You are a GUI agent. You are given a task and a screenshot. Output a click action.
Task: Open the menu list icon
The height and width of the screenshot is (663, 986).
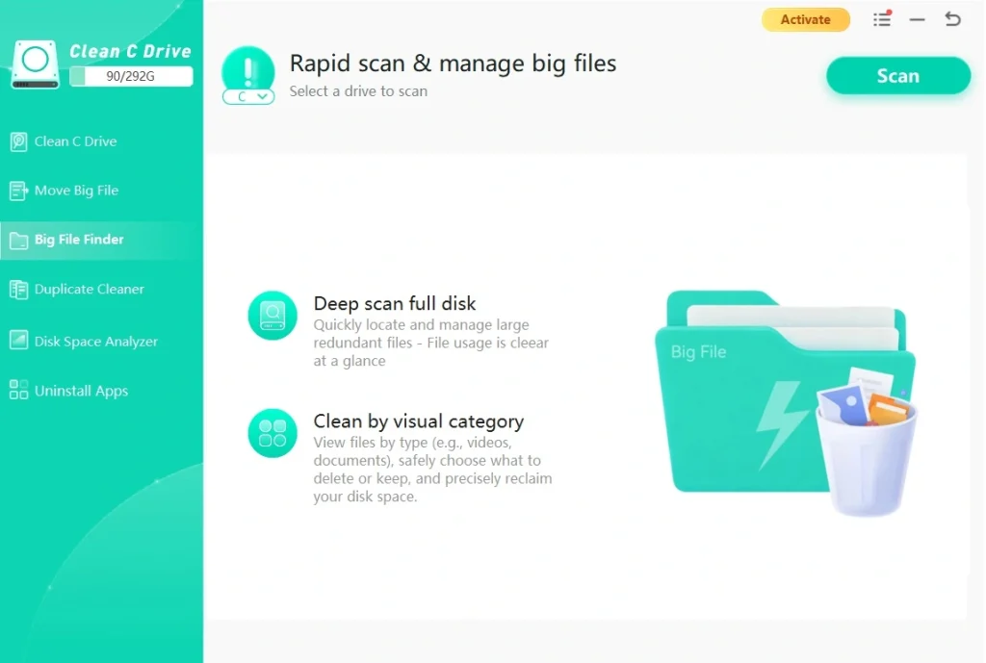click(x=882, y=19)
